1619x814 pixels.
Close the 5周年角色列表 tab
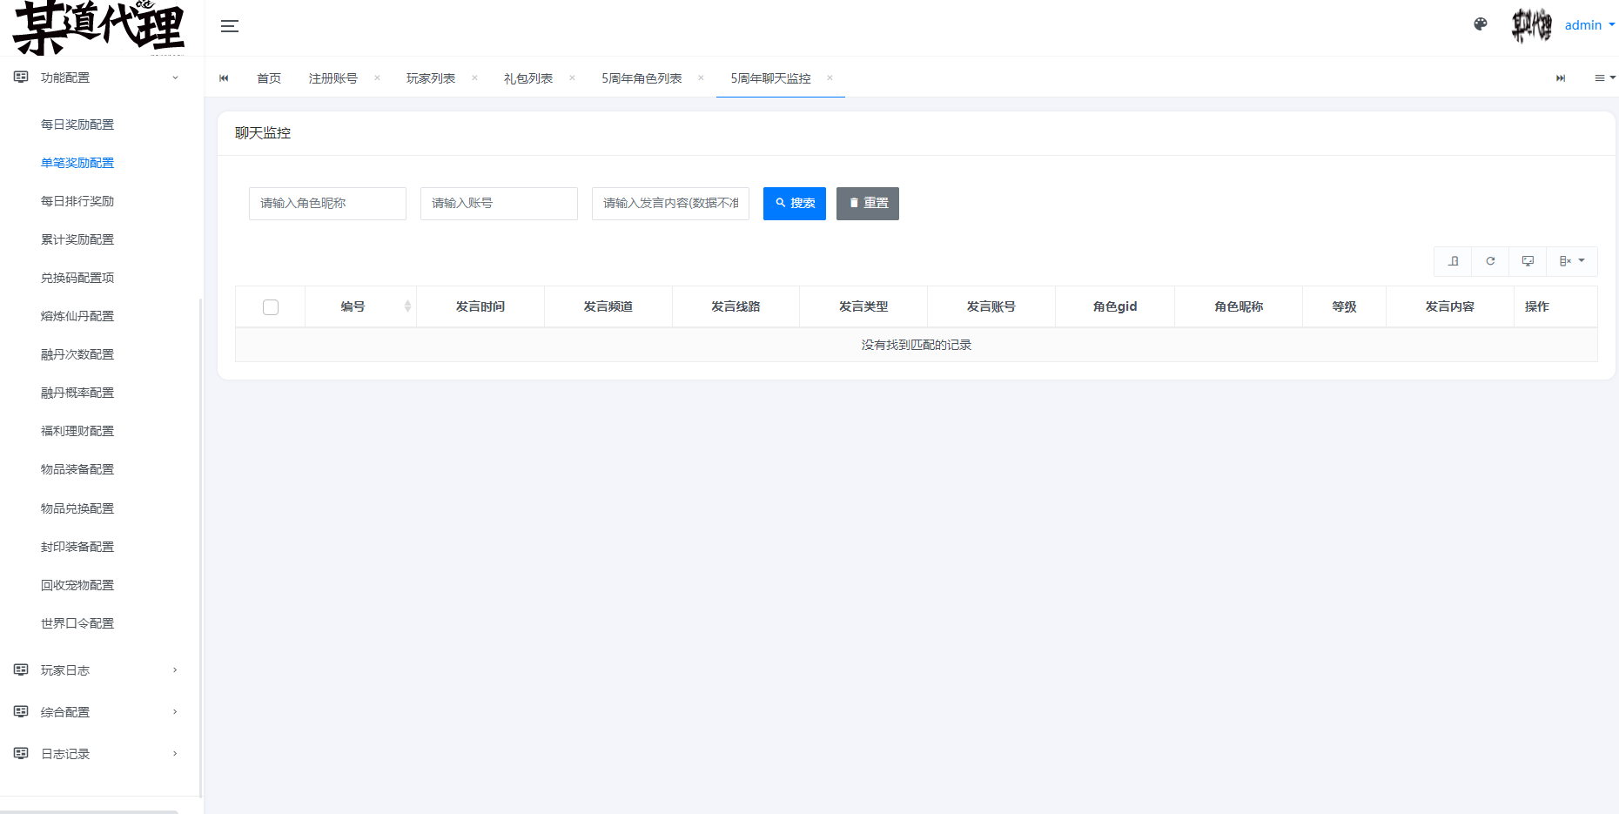pos(701,77)
